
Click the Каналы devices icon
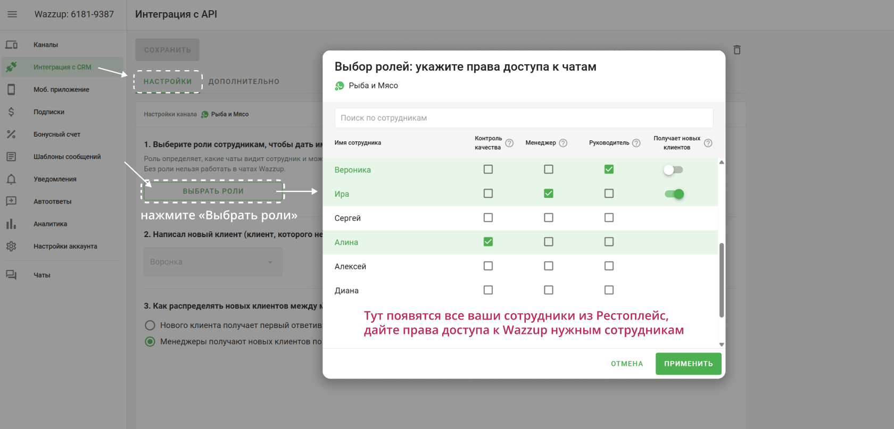coord(11,45)
